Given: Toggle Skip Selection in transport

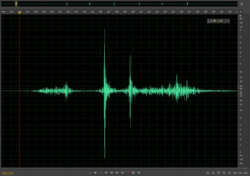Looking at the screenshot, I should 139,173.
